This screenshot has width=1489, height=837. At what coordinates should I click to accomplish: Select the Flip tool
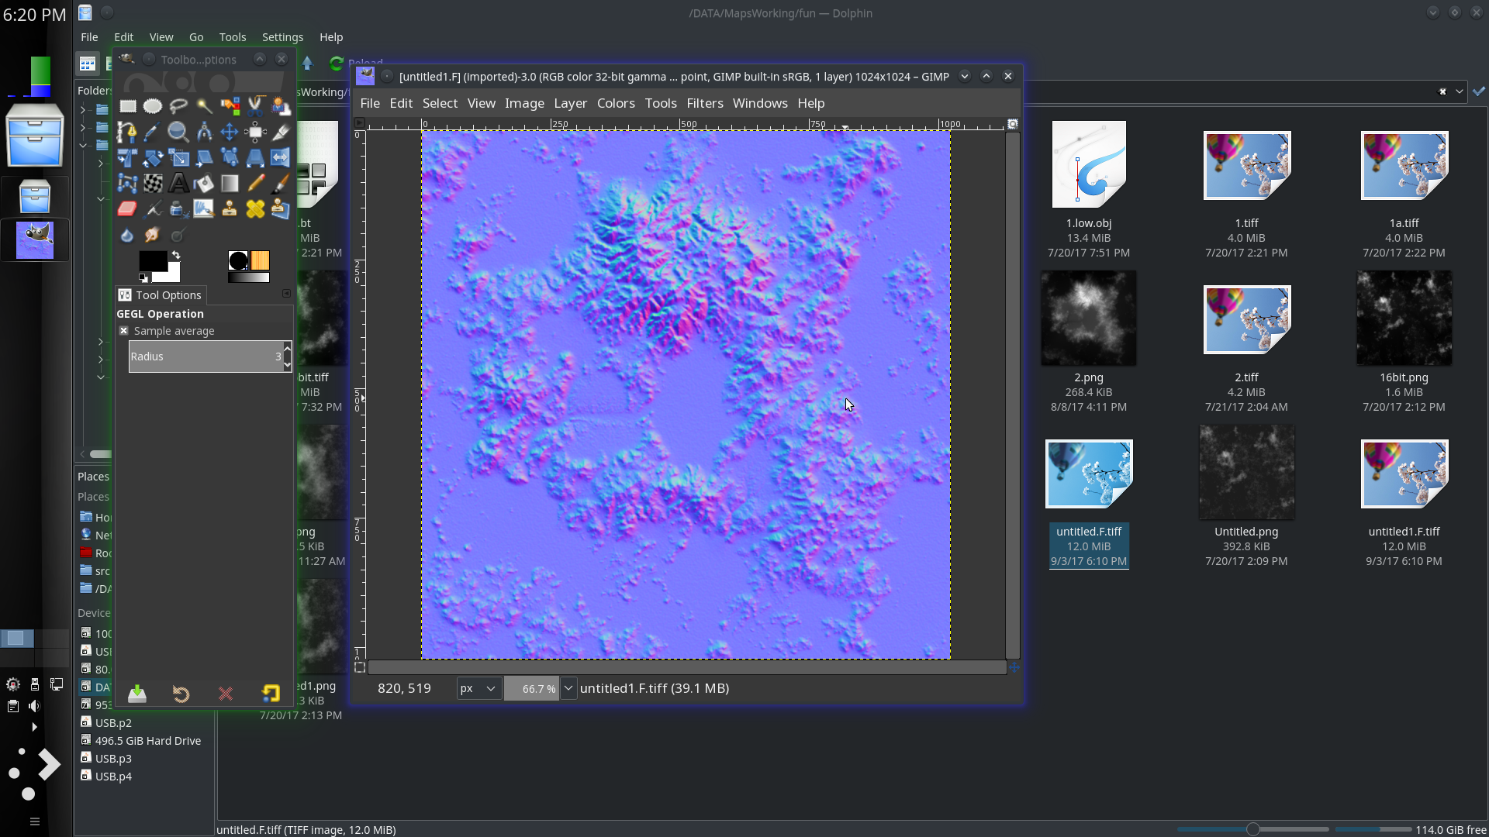(x=281, y=157)
